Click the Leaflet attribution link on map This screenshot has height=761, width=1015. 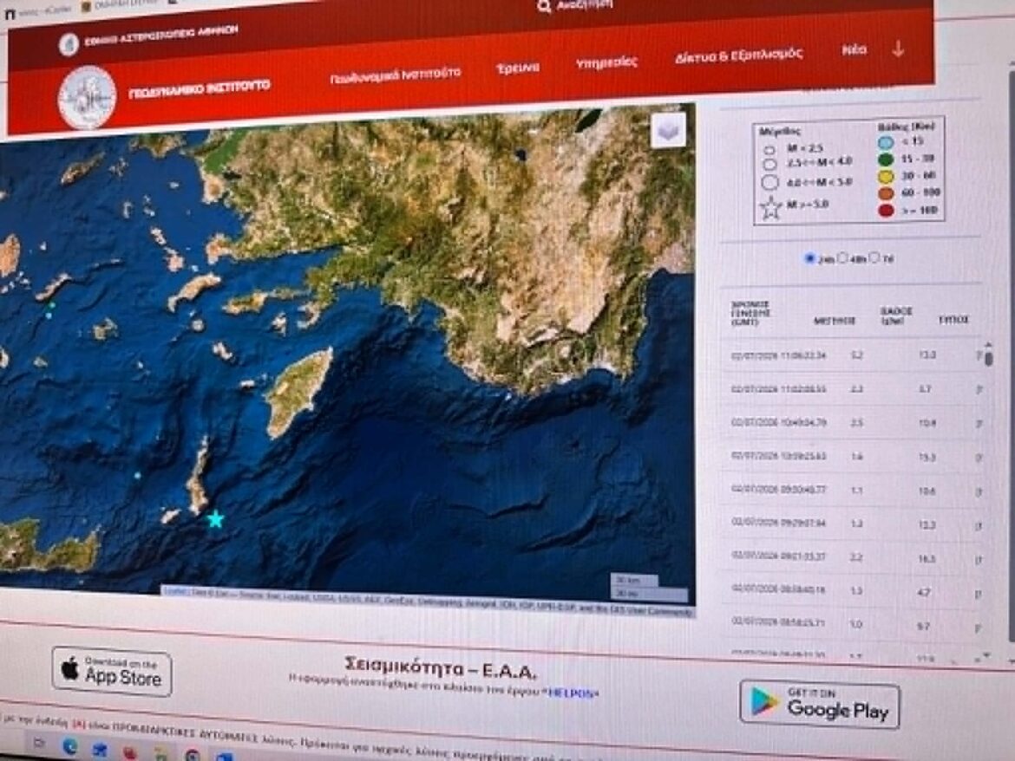point(174,591)
